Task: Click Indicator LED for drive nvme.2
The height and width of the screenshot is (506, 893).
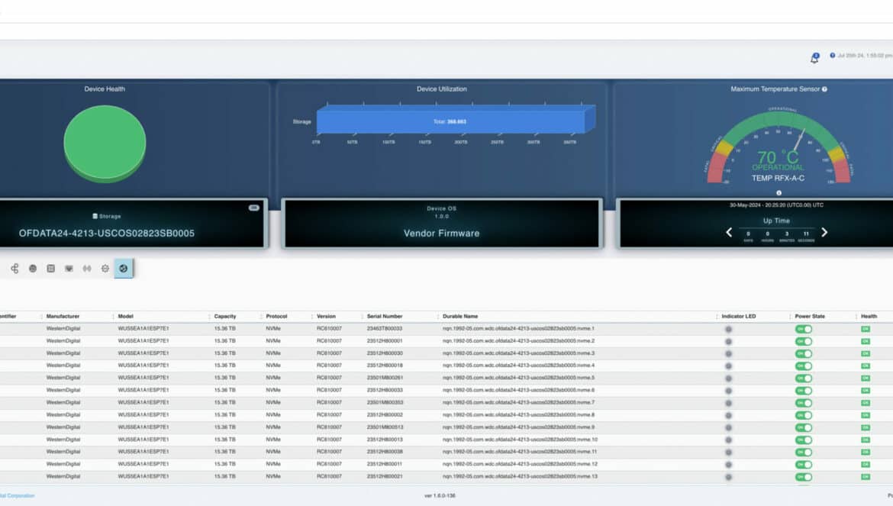Action: tap(728, 341)
